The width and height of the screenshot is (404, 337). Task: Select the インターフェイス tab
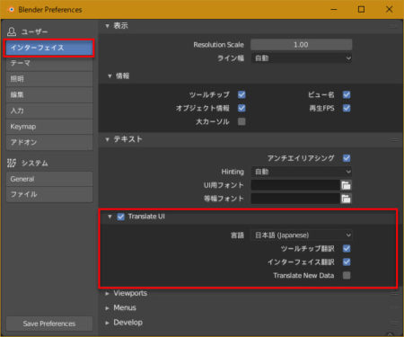pos(49,48)
